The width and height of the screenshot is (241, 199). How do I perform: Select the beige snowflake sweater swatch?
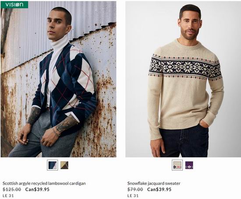pos(177,165)
